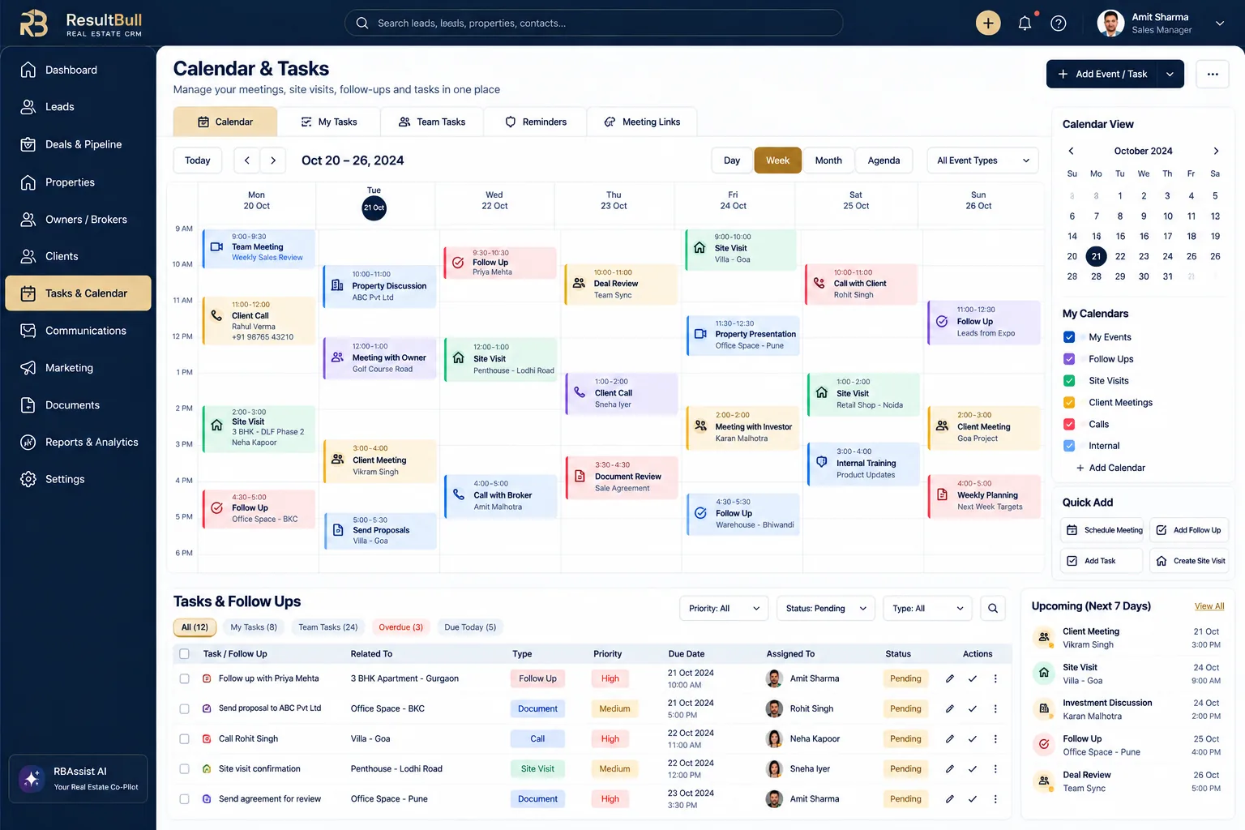1245x830 pixels.
Task: Click Add Follow Up quick add
Action: pos(1190,530)
